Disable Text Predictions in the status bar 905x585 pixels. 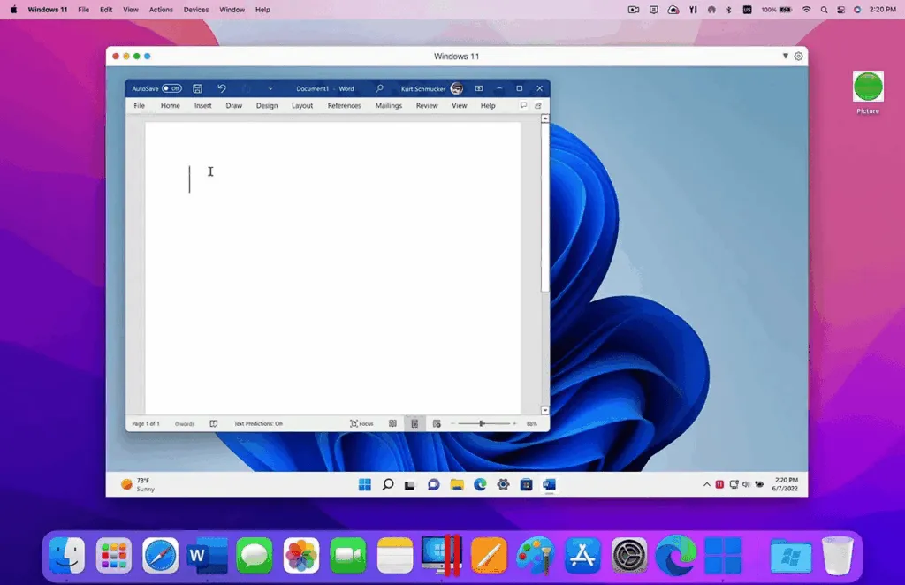click(257, 423)
